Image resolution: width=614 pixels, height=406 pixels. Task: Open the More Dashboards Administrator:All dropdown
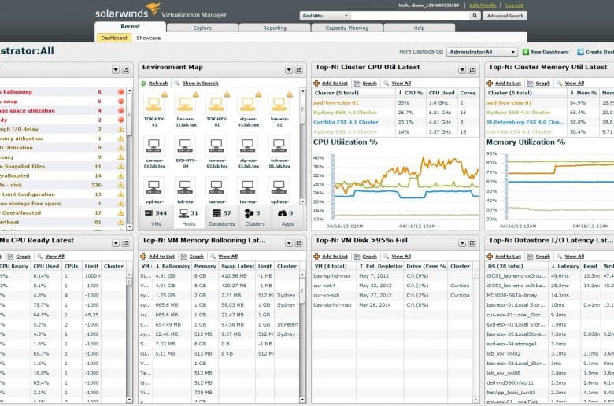click(482, 52)
